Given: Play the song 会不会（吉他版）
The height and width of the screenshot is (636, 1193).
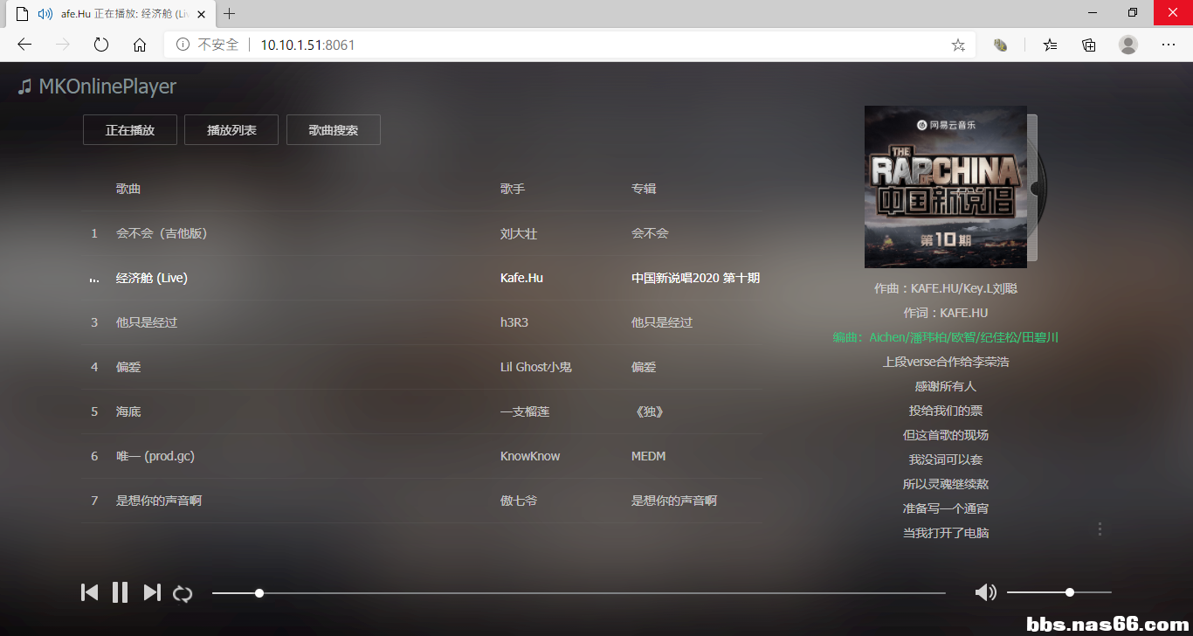Looking at the screenshot, I should tap(162, 233).
